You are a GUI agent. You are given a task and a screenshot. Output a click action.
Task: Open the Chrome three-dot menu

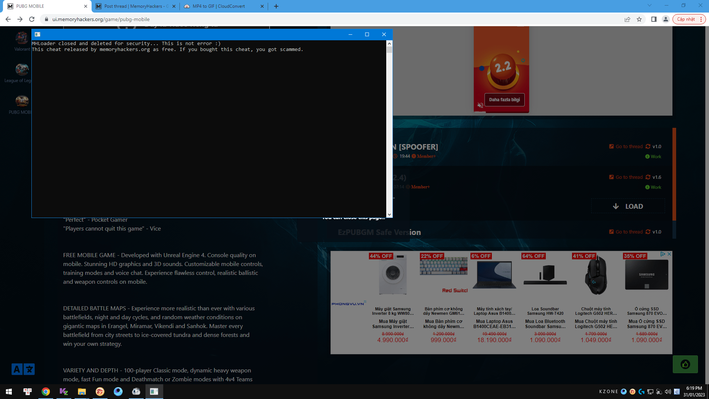(701, 19)
